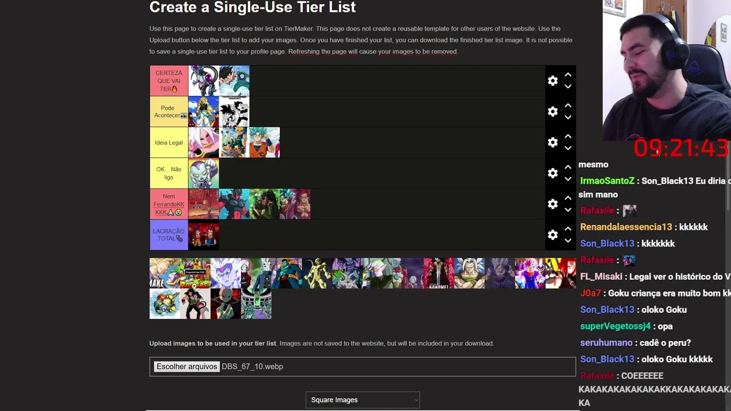Pick the bald gray Jiren thumbnail
This screenshot has height=411, width=731.
[226, 304]
